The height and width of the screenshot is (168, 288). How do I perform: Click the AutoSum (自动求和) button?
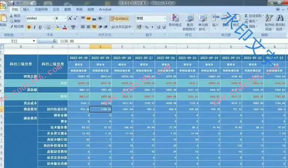tap(254, 16)
